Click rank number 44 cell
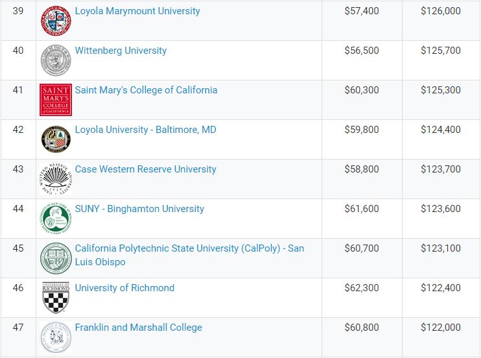Screen dimensions: 481x358 (x=18, y=219)
